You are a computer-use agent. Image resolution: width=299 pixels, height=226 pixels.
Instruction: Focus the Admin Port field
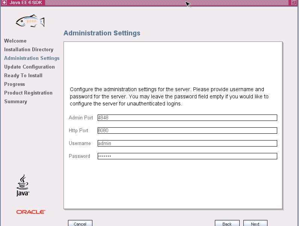coord(187,118)
